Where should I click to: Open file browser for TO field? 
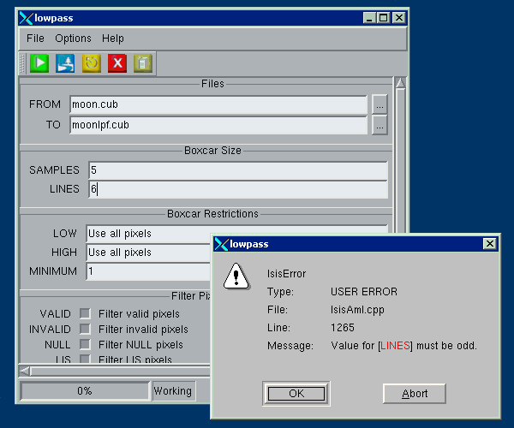[380, 125]
